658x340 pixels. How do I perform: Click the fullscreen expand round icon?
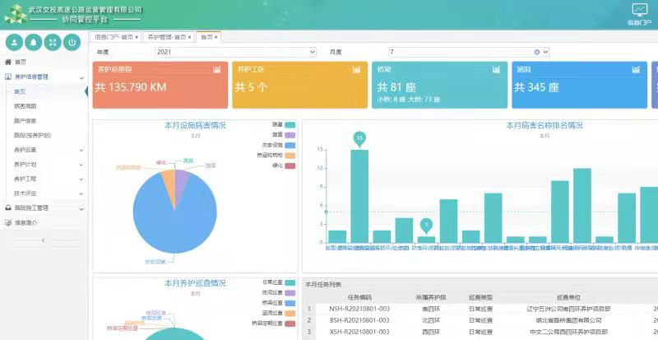click(x=53, y=42)
